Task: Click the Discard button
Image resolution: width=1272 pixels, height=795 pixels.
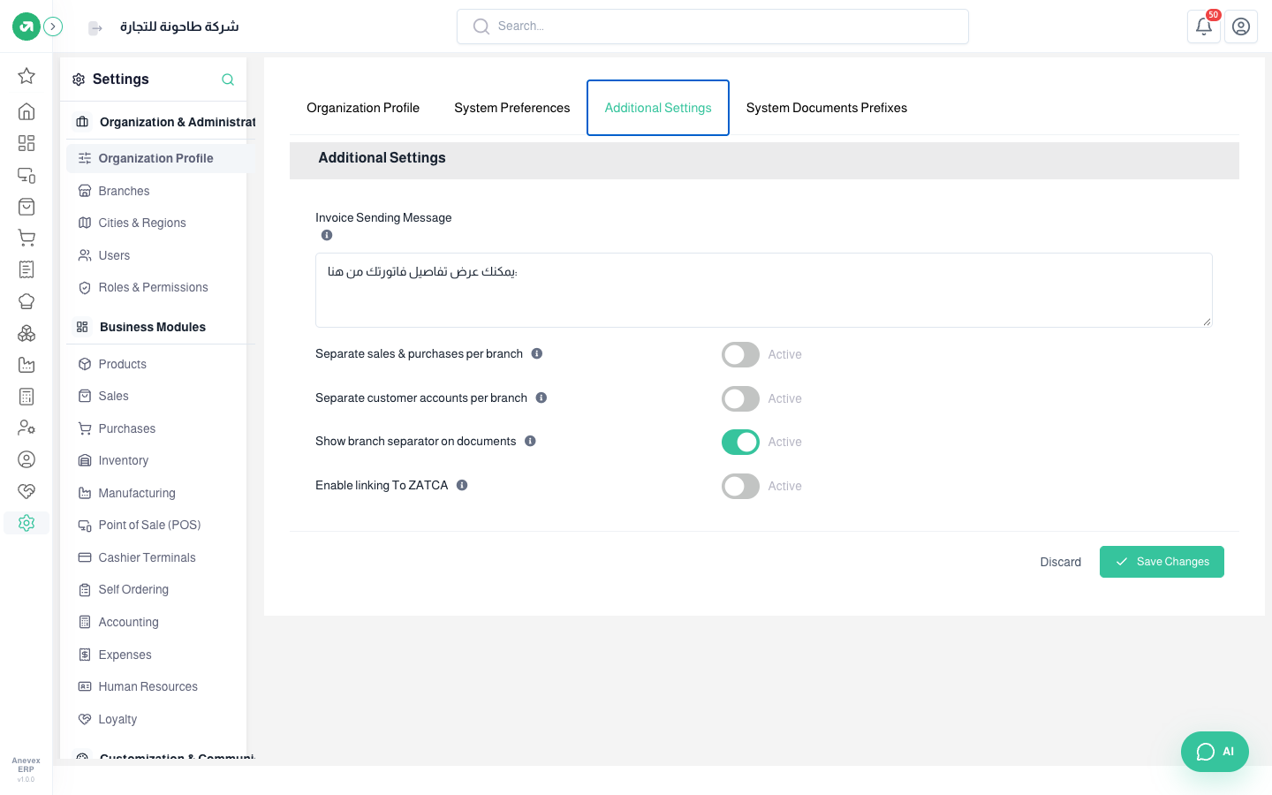Action: (1061, 562)
